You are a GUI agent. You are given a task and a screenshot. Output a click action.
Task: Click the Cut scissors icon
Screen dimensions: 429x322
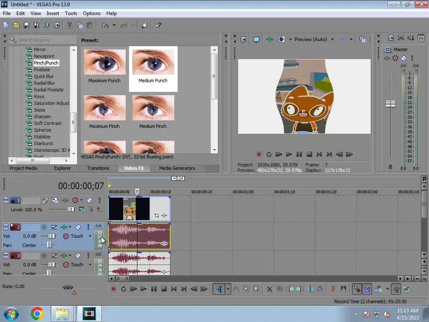[x=70, y=26]
